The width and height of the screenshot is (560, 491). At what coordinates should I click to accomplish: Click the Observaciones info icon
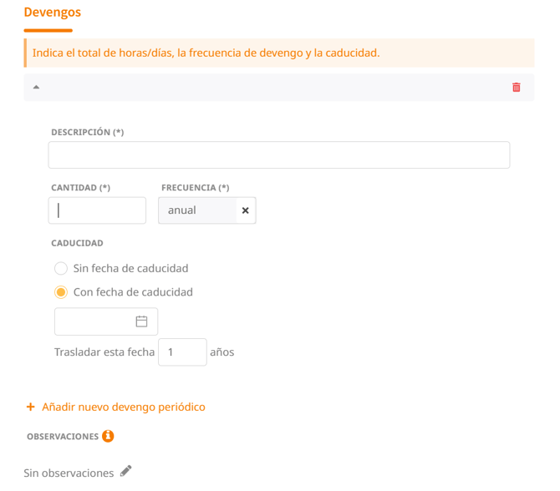click(108, 436)
